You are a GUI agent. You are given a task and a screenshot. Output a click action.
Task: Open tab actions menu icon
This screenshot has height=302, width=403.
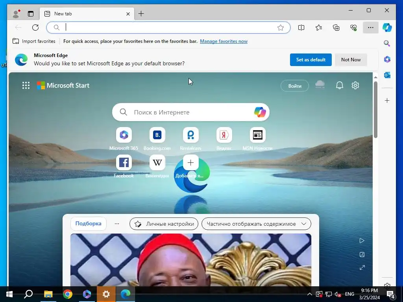pyautogui.click(x=31, y=14)
